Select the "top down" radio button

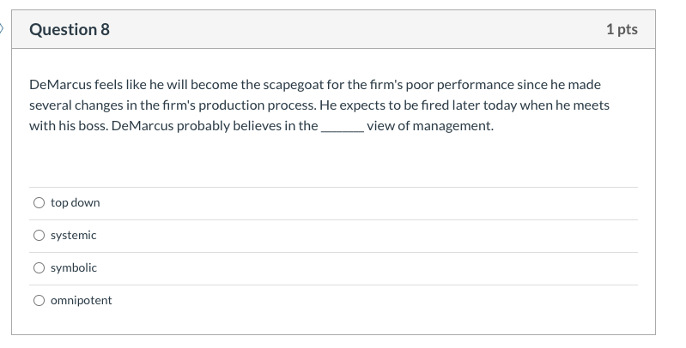(39, 203)
